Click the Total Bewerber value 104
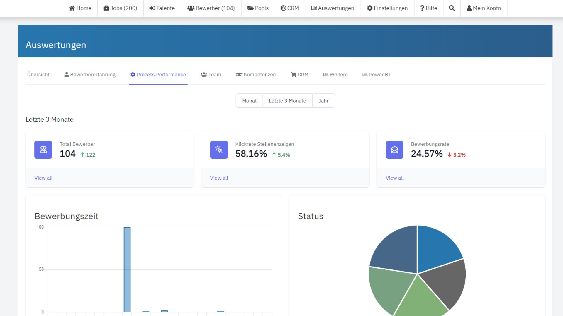This screenshot has height=316, width=563. tap(67, 154)
